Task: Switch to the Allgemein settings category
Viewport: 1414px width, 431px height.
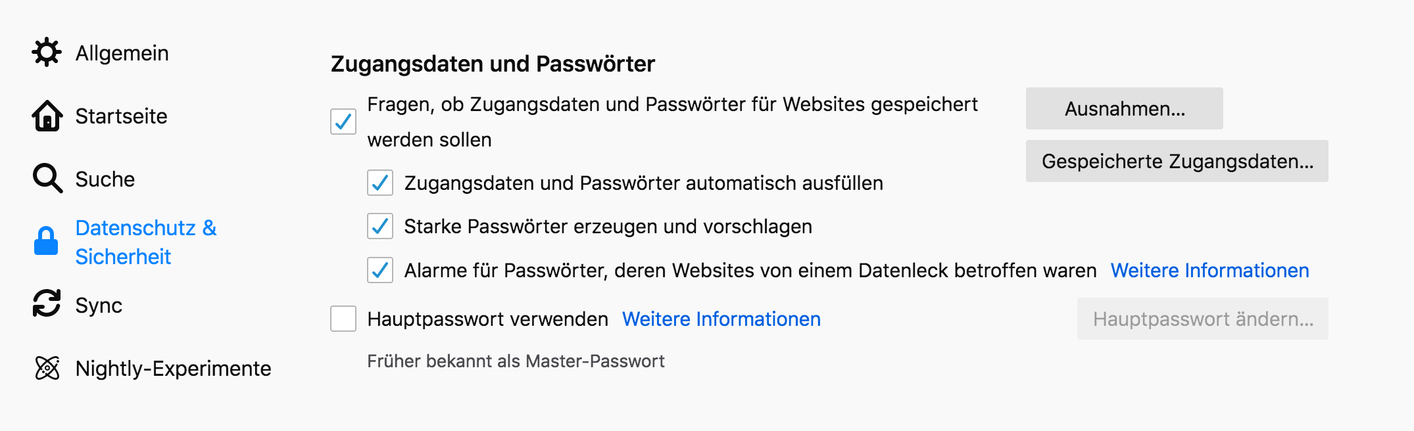Action: [122, 53]
